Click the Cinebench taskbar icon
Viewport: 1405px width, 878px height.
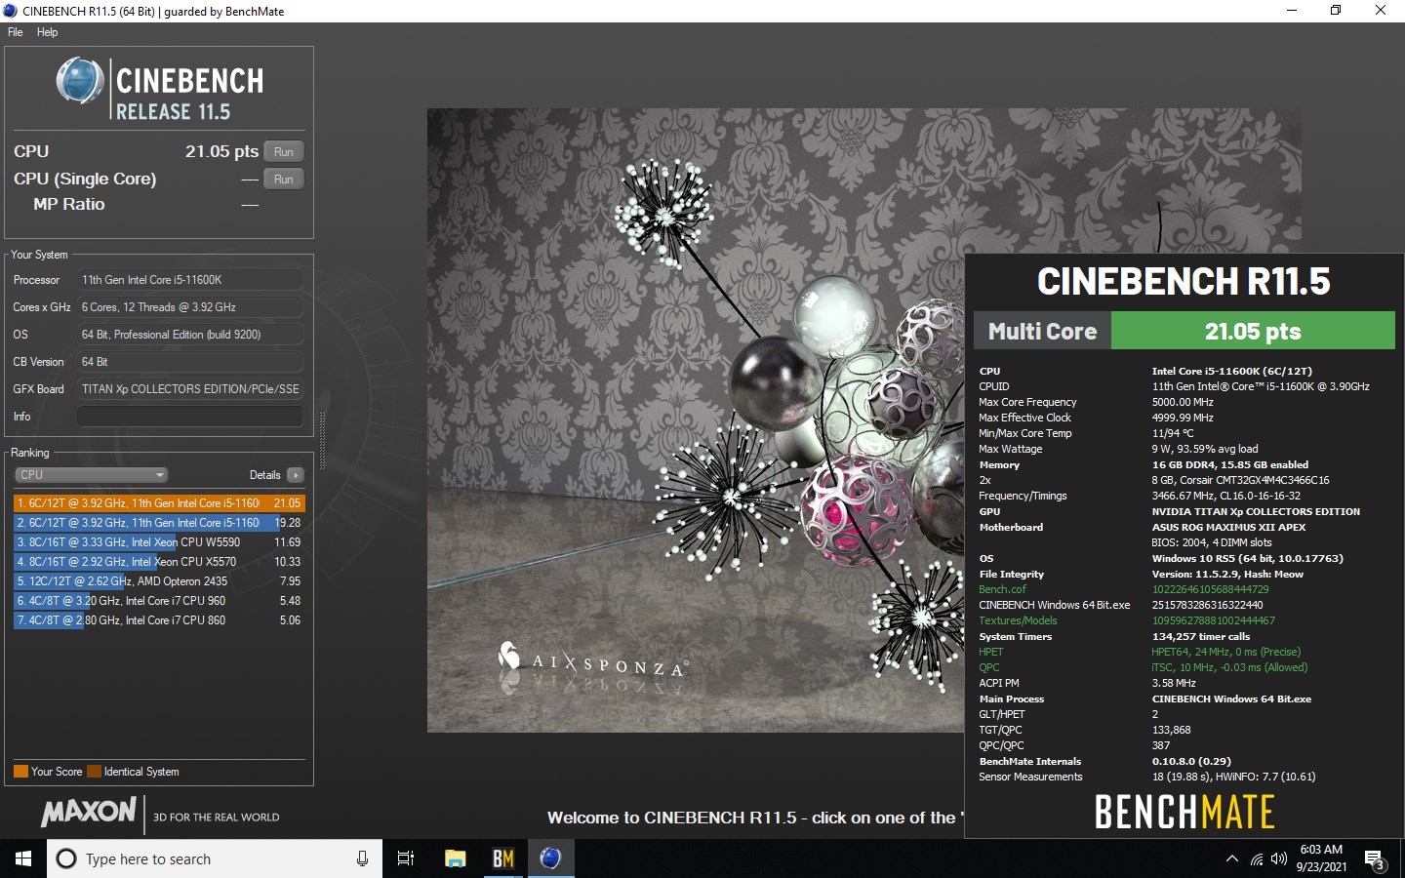coord(550,858)
